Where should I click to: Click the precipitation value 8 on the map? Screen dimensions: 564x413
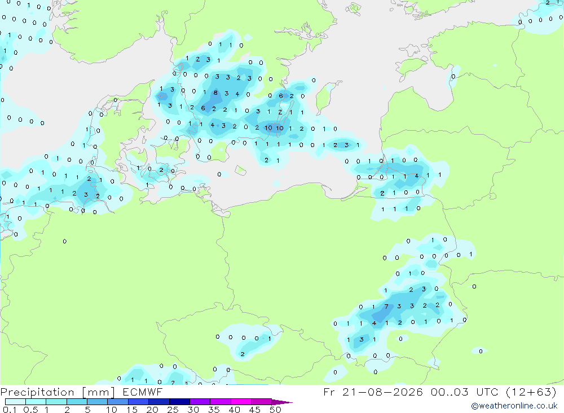click(x=215, y=93)
